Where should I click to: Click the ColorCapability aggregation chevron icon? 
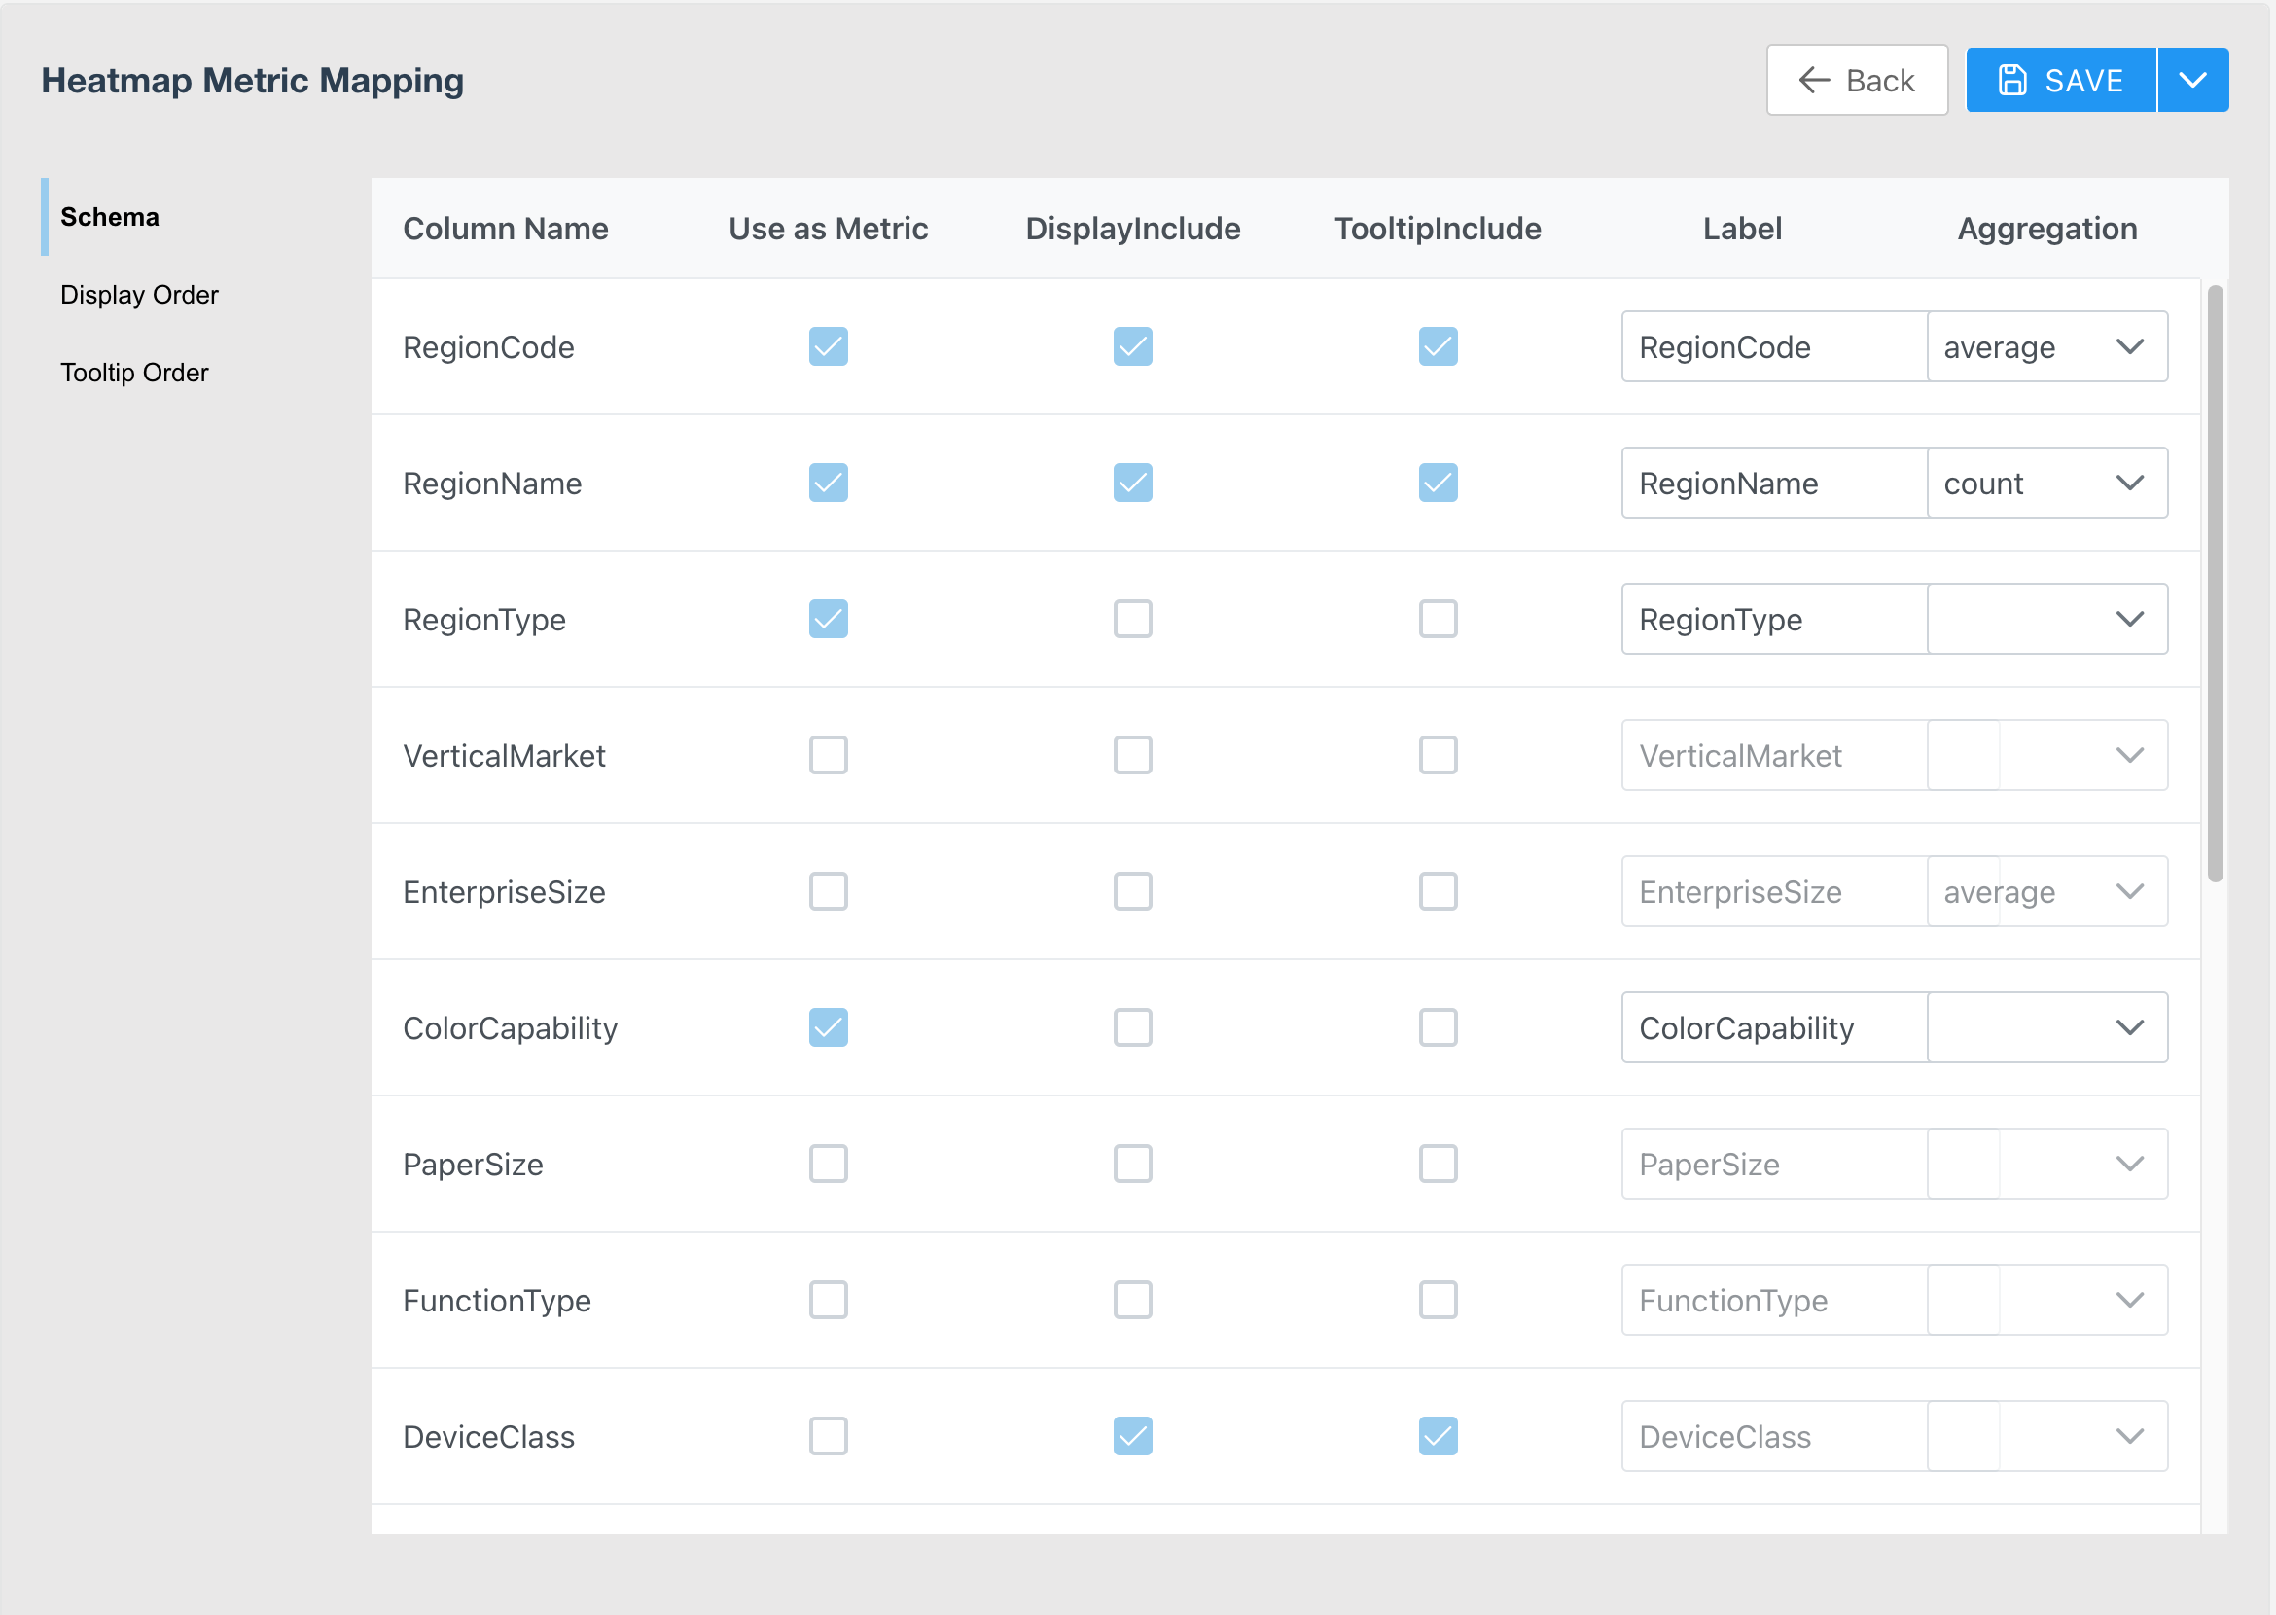click(2129, 1027)
